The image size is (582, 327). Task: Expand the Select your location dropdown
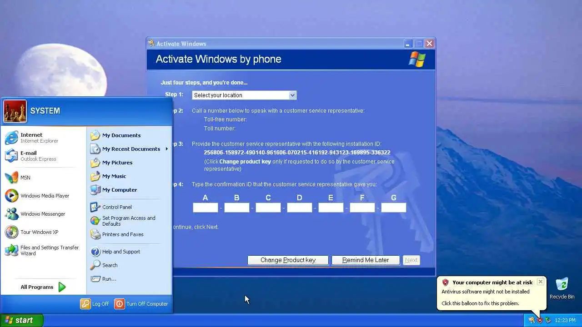tap(292, 95)
